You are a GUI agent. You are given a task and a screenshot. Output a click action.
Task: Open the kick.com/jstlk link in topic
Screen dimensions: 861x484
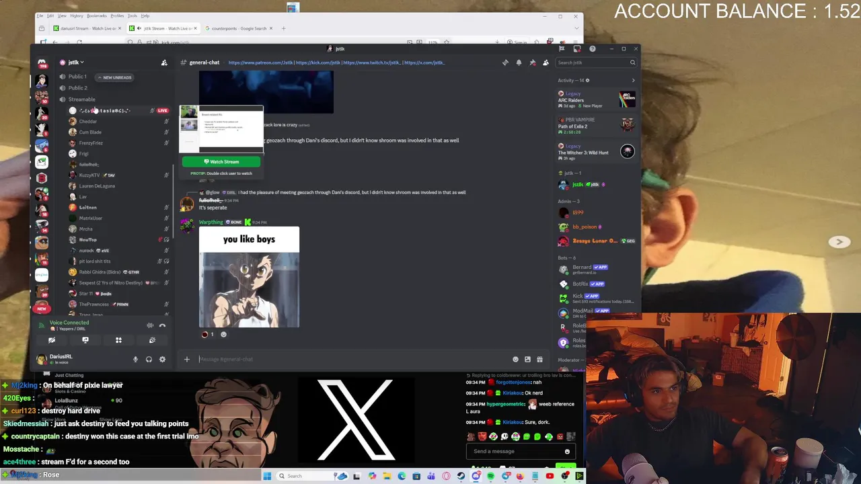[318, 63]
